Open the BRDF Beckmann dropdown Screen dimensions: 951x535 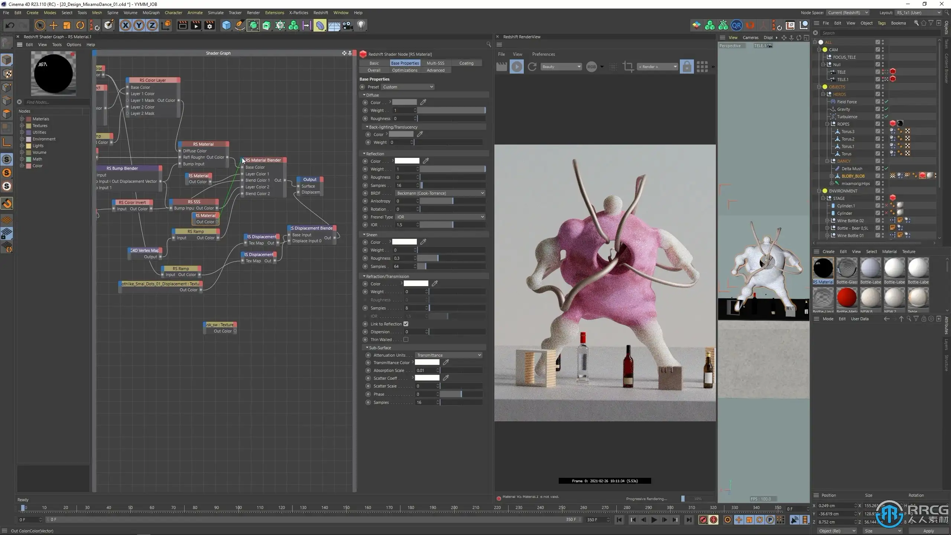[x=440, y=193]
